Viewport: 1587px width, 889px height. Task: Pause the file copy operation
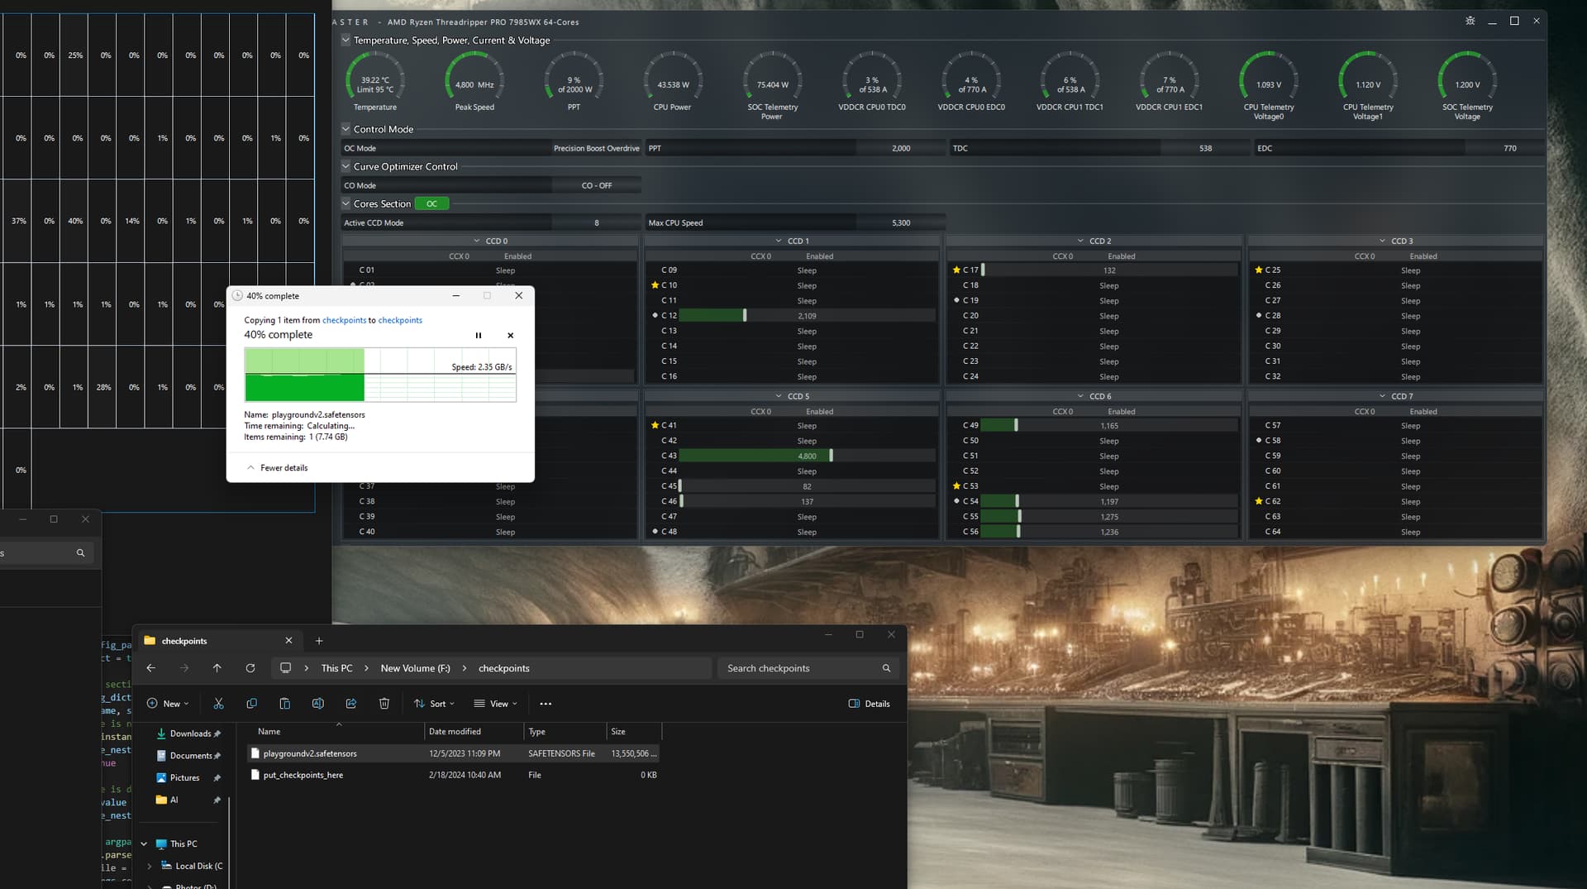point(478,336)
